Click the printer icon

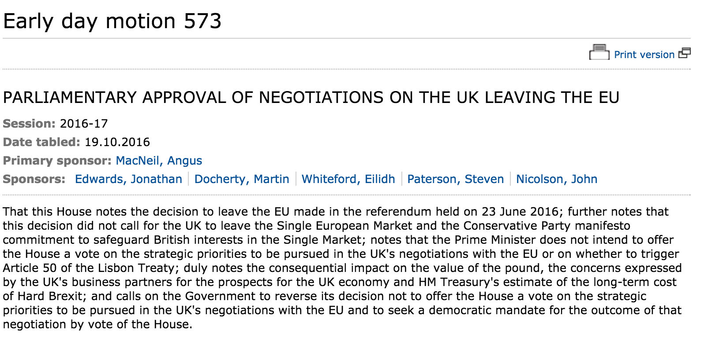pos(599,52)
